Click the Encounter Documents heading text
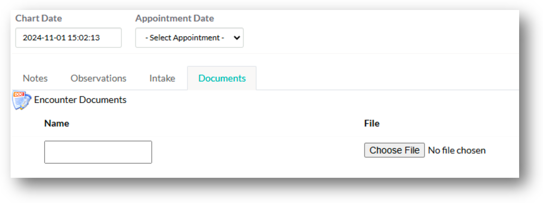Viewport: 543px width, 203px height. (x=80, y=100)
